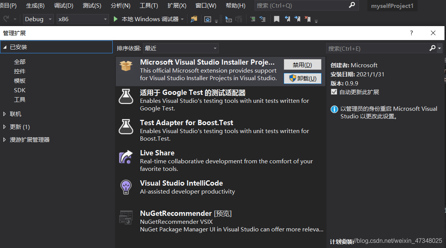
Task: Select 工具 under 已安装
Action: (x=20, y=99)
